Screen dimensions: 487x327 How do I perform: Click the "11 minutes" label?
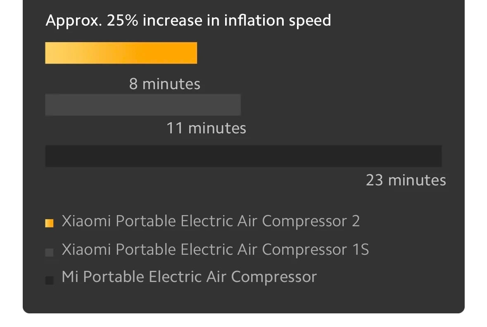[206, 128]
